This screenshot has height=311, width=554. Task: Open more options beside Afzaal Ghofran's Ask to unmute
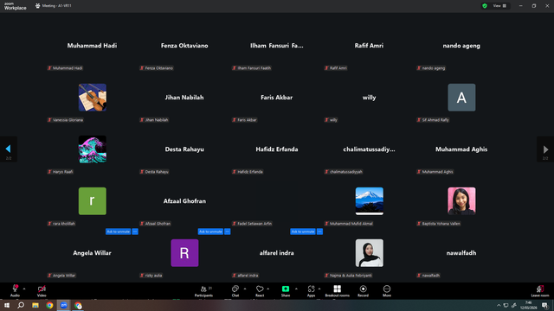227,232
